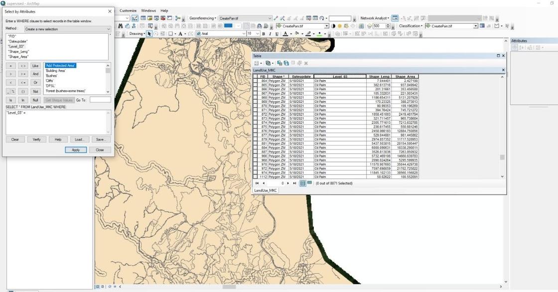Screen dimensions: 558x292
Task: Toggle Italic text formatting
Action: click(x=270, y=33)
